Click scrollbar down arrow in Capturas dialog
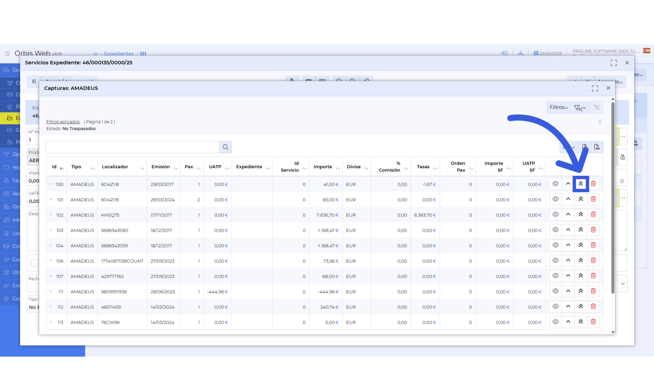The height and width of the screenshot is (368, 654). pos(613,332)
